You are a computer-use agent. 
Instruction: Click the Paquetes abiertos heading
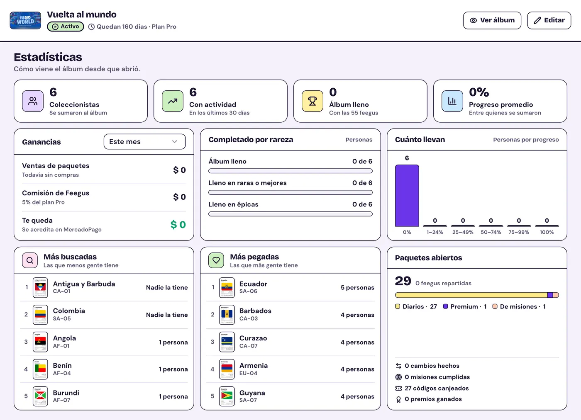click(x=428, y=258)
